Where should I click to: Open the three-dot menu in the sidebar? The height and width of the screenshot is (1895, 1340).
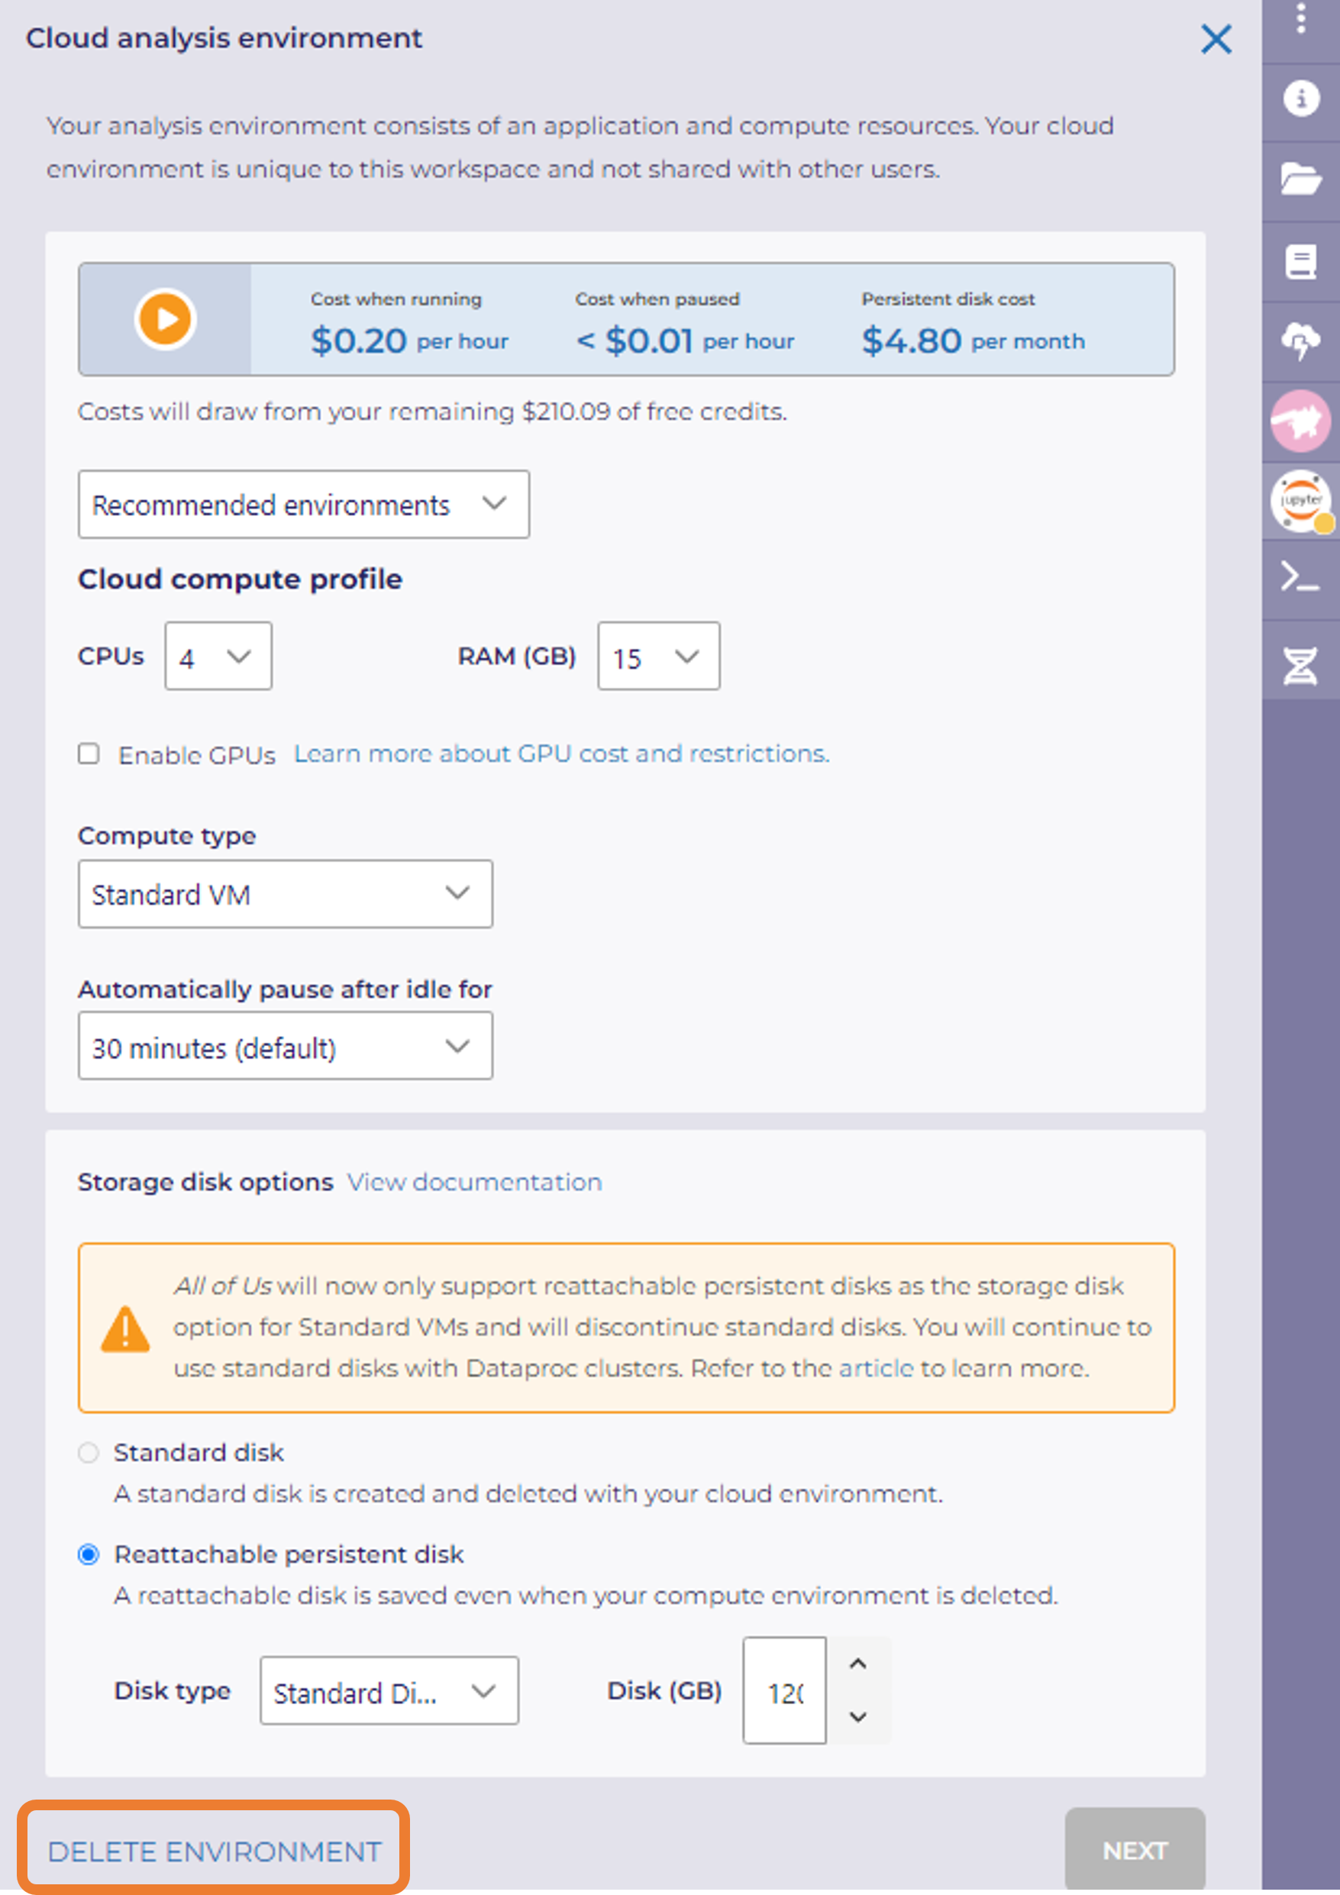1300,18
